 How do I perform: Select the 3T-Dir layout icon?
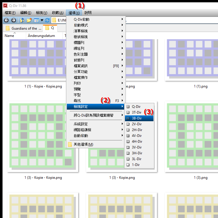[128, 112]
